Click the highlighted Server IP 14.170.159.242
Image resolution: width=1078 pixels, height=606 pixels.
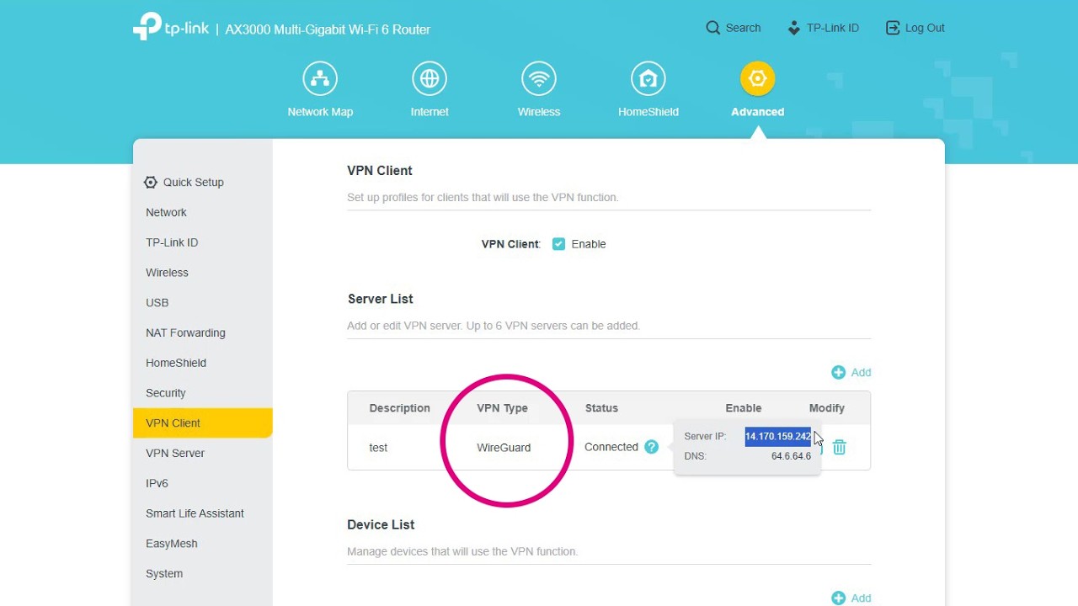(x=778, y=437)
